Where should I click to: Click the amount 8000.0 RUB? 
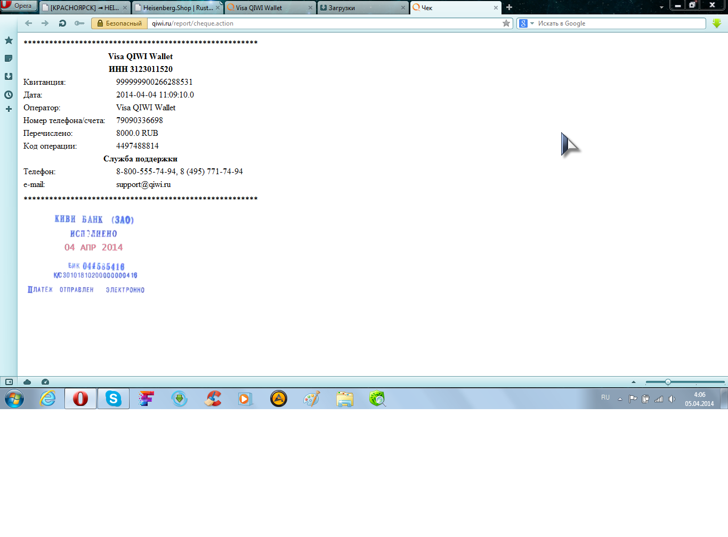coord(137,133)
